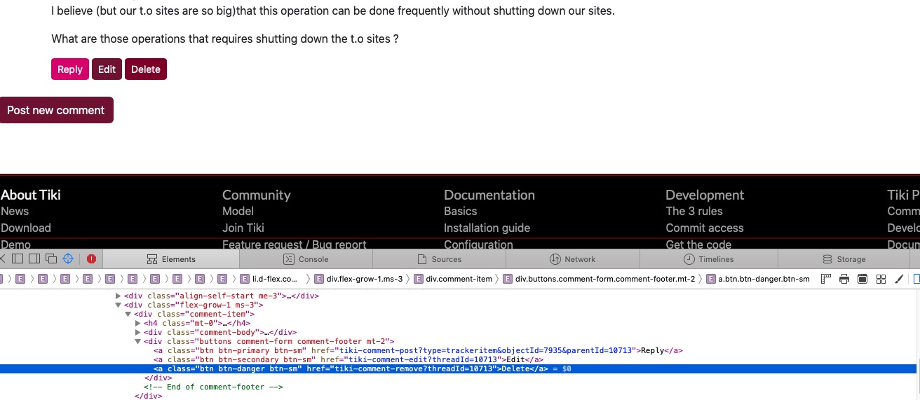Screen dimensions: 920x400
Task: Open the Timelines tab
Action: pos(709,259)
